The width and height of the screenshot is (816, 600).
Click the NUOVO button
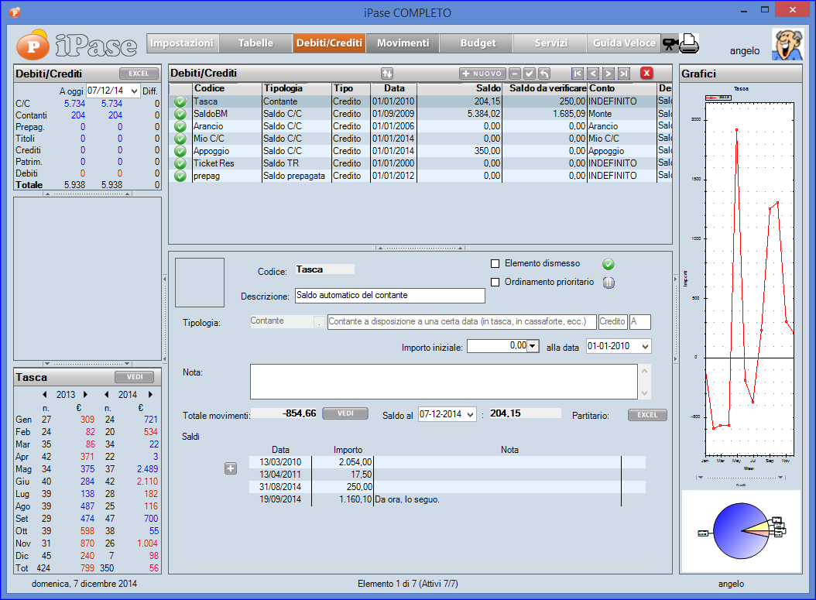(x=482, y=74)
